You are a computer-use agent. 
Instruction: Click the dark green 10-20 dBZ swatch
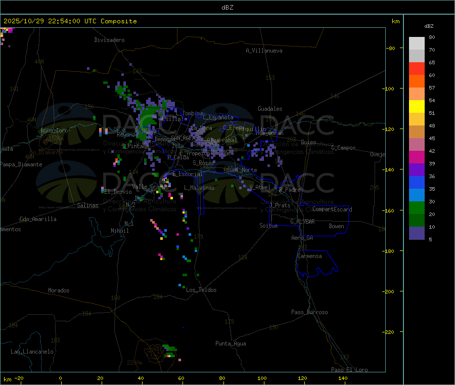[x=417, y=221]
